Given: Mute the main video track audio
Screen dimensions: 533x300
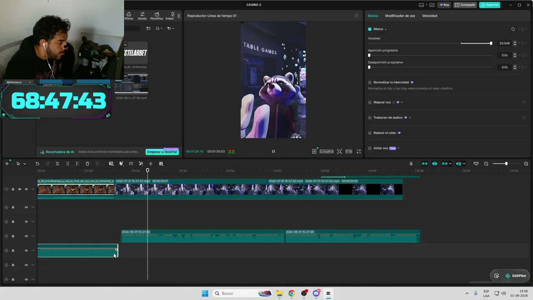Looking at the screenshot, I should 26,189.
